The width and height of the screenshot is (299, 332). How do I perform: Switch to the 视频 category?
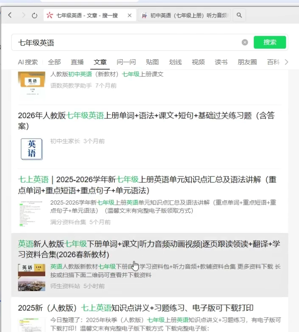(x=198, y=62)
